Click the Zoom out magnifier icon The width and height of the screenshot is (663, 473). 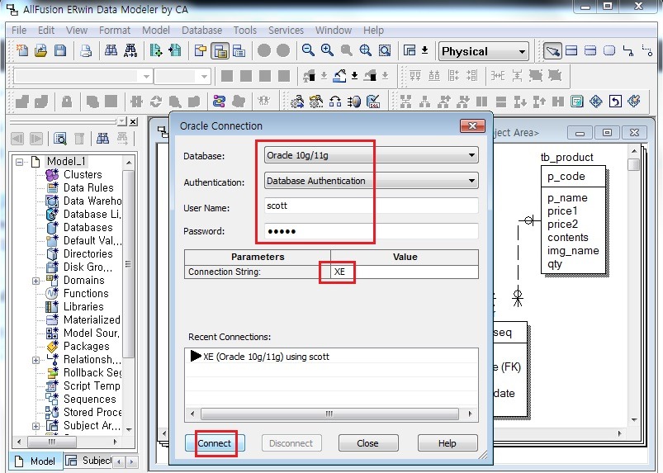(308, 50)
